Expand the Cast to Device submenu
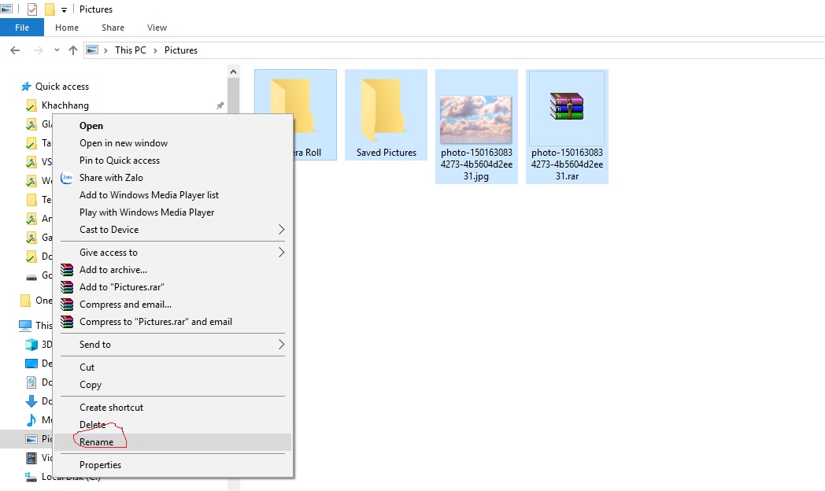The height and width of the screenshot is (491, 825). pyautogui.click(x=172, y=230)
